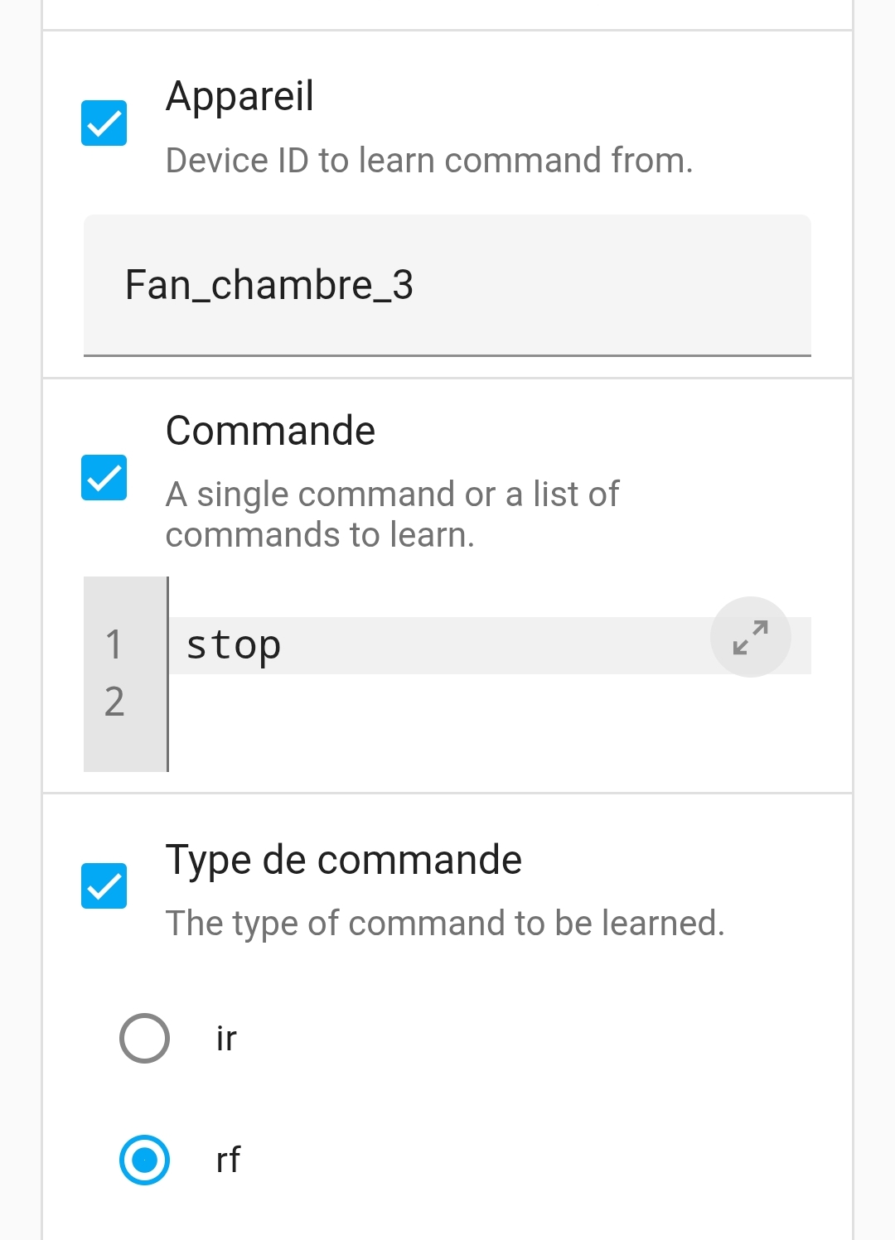Expand the command code editor to fullscreen
The width and height of the screenshot is (895, 1240).
click(750, 637)
